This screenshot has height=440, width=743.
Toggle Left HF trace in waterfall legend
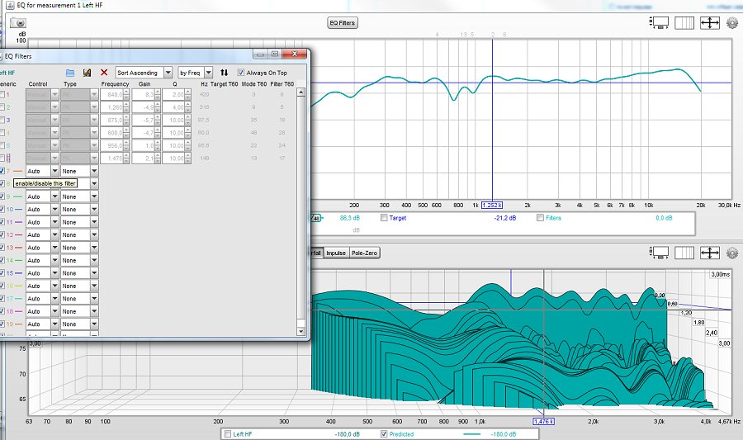[228, 434]
